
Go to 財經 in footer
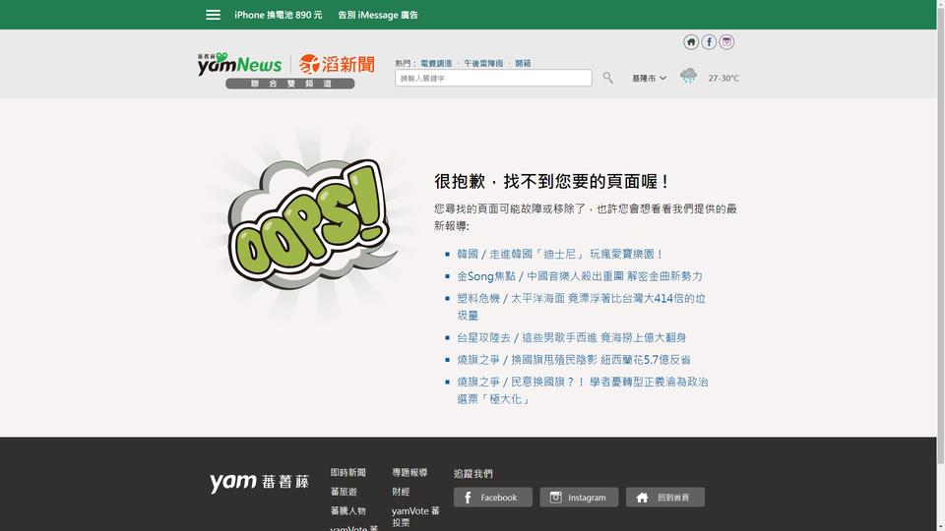[401, 492]
